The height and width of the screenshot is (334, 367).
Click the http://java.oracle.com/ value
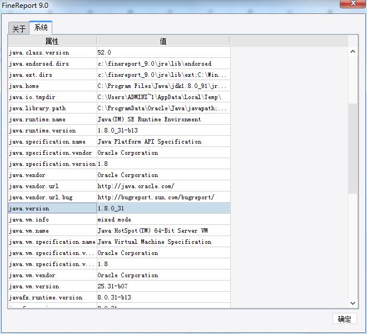pyautogui.click(x=163, y=186)
